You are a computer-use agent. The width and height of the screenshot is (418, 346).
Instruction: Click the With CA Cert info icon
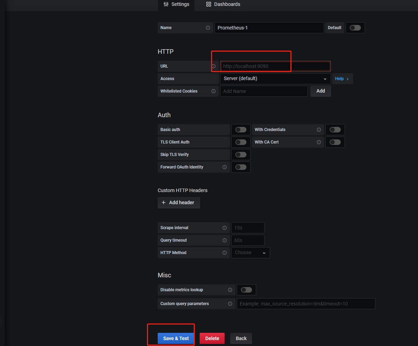click(319, 142)
